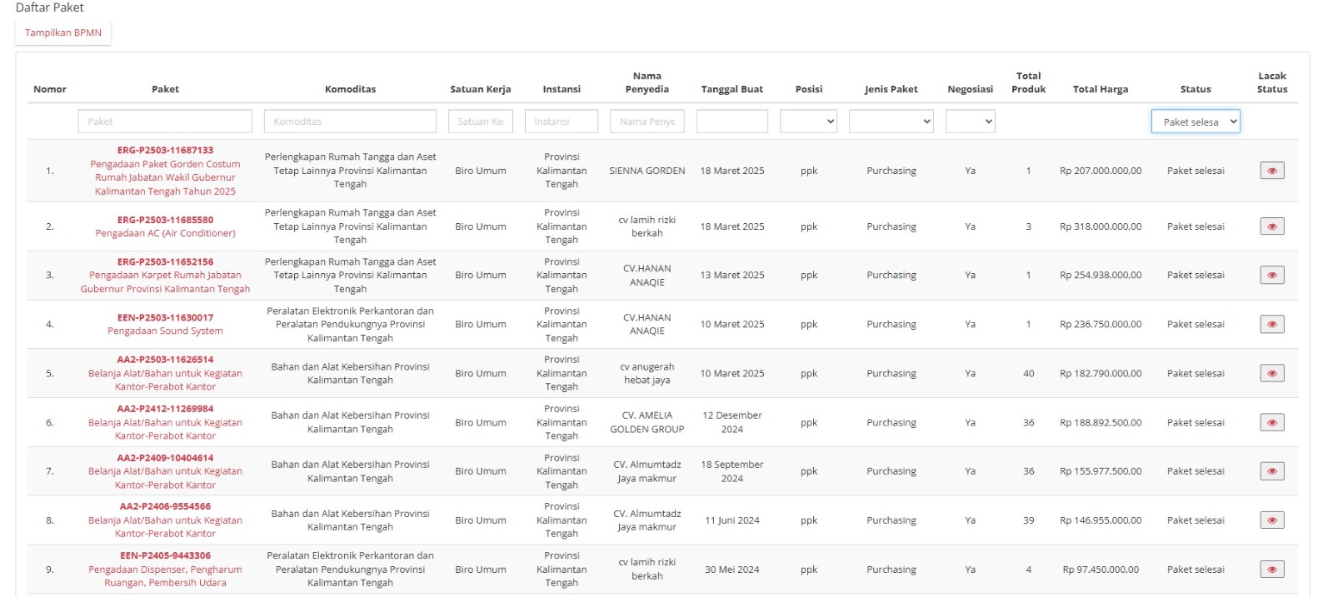
Task: Click the Lacak Status column header
Action: [1271, 82]
